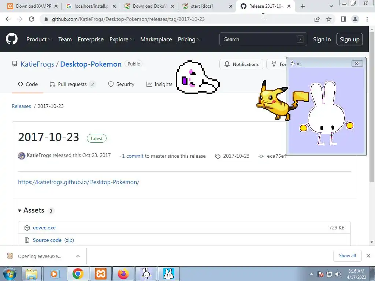Expand eevee.exe download options chevron

[x=78, y=256]
